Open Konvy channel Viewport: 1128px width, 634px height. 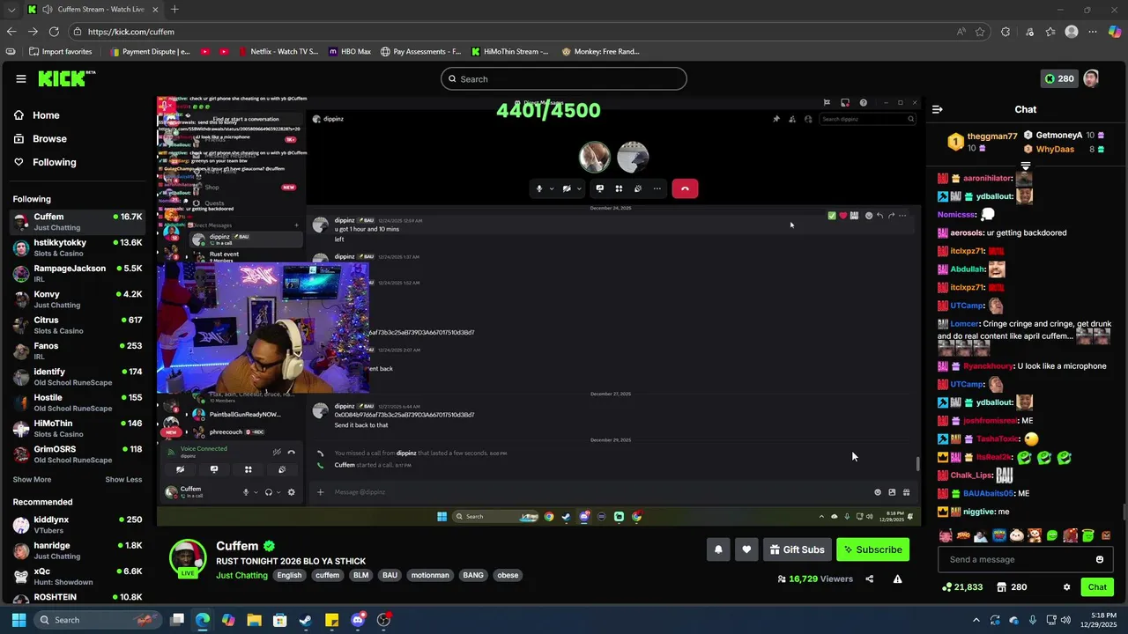[x=78, y=299]
